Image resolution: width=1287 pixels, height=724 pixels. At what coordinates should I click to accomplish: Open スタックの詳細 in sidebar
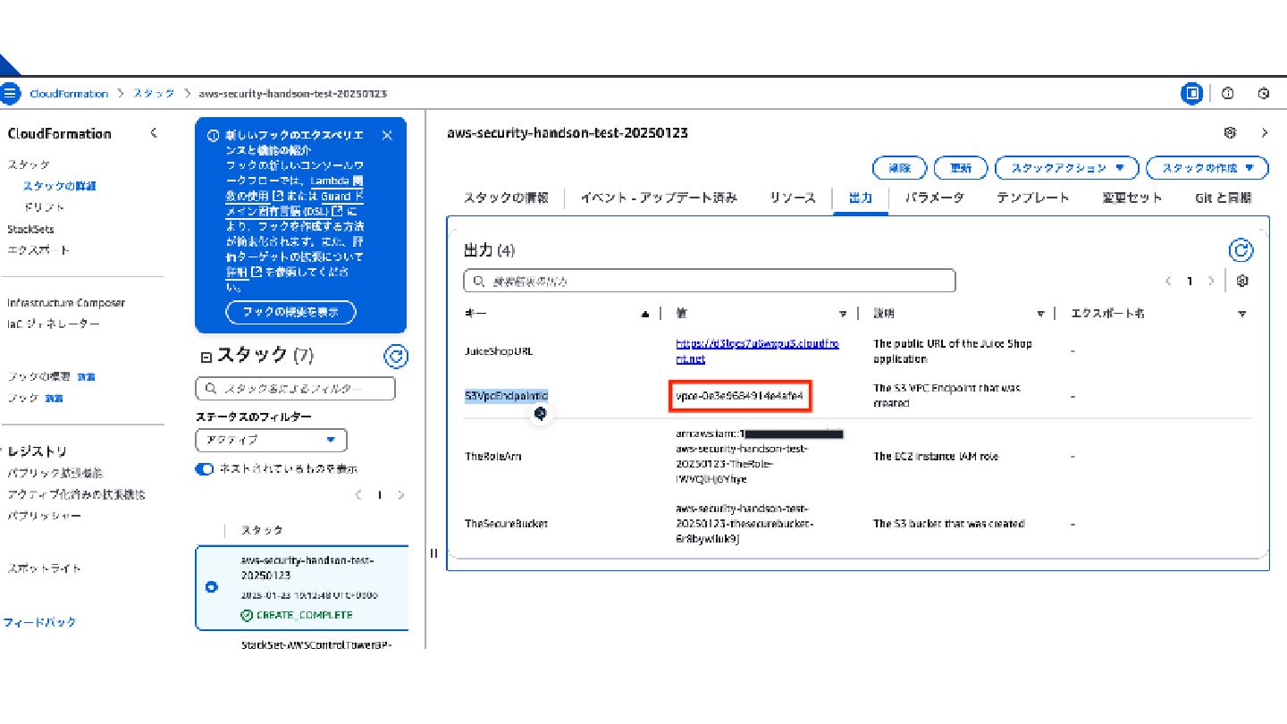pyautogui.click(x=59, y=186)
